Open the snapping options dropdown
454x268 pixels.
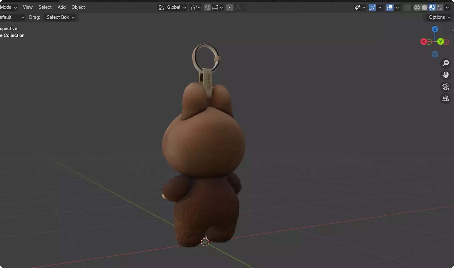(217, 7)
